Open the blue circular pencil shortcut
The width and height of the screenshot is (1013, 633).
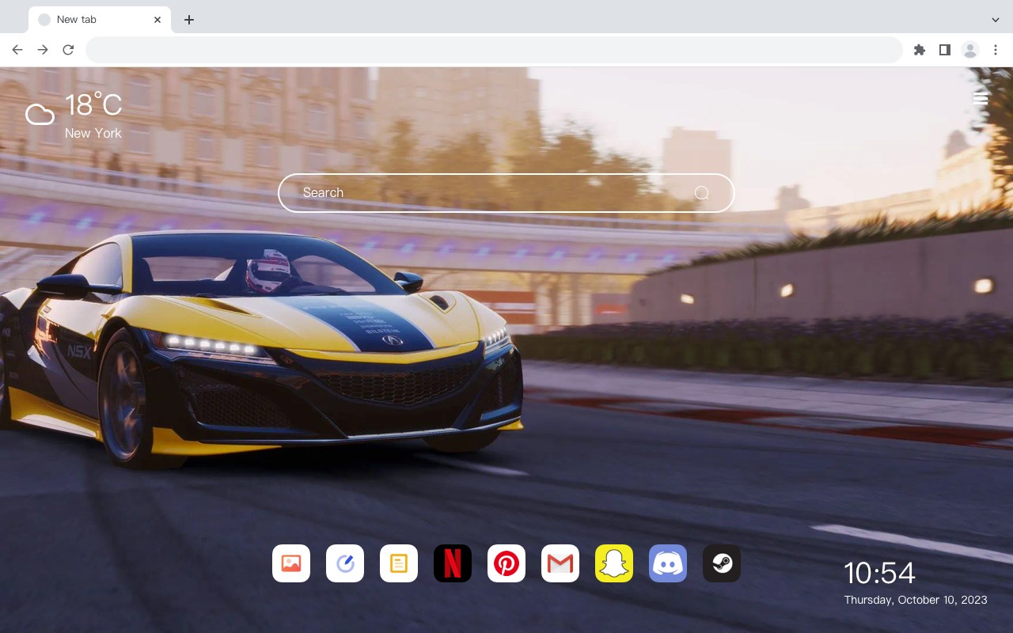point(345,563)
